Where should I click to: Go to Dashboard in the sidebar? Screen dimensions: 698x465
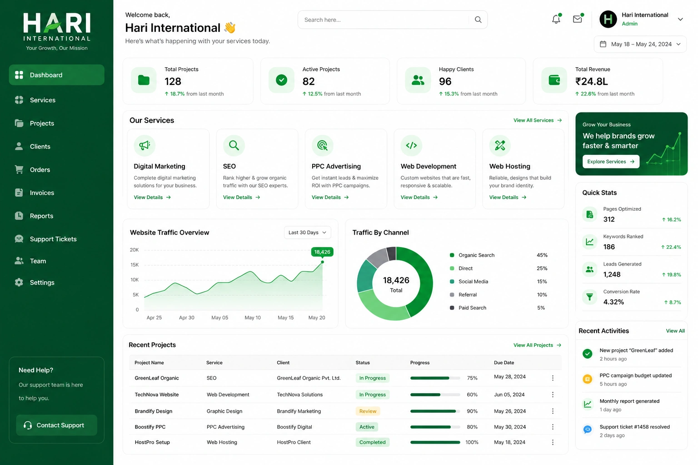pyautogui.click(x=56, y=75)
